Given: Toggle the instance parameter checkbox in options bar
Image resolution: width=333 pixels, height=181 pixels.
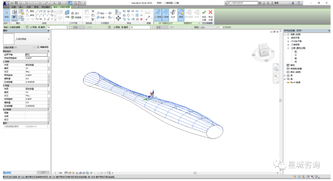Looking at the screenshot, I should pyautogui.click(x=221, y=27).
